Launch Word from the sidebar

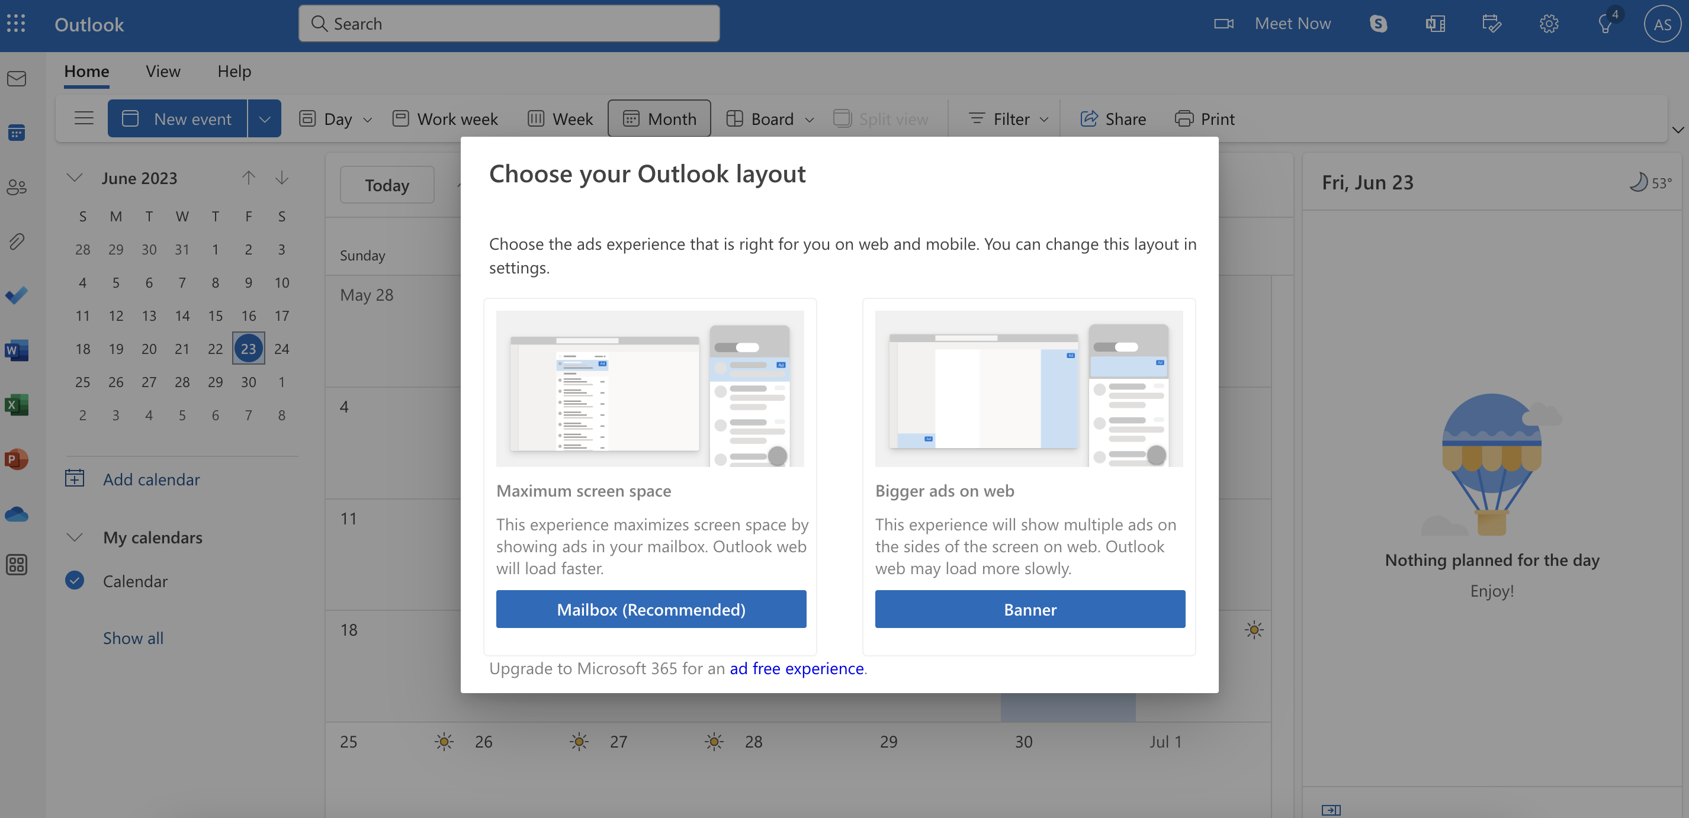pyautogui.click(x=17, y=350)
